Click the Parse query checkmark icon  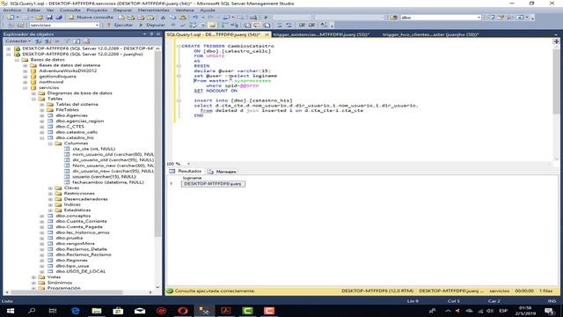183,26
